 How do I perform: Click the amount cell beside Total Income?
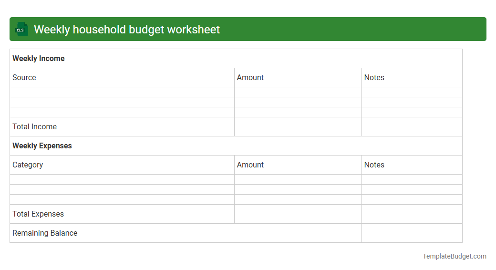[298, 126]
